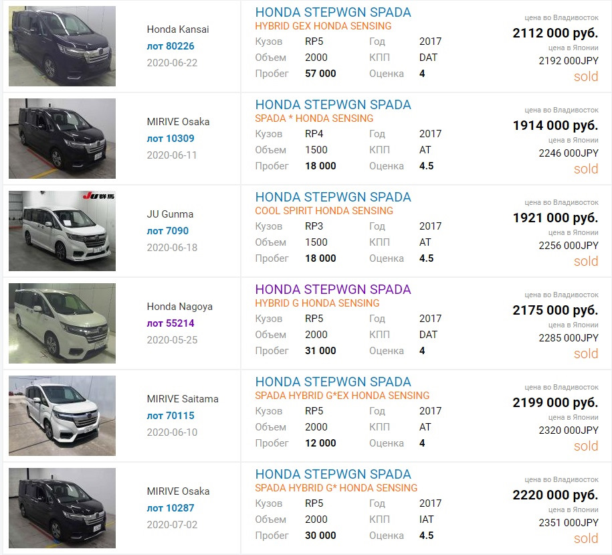Click SPADA HYBRID G* HONDA SENSING subtitle

point(336,488)
